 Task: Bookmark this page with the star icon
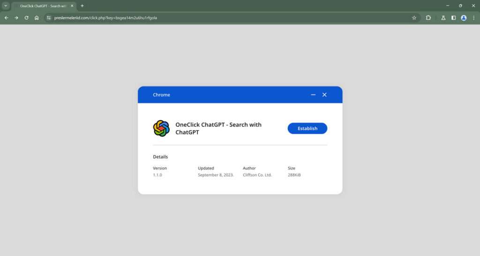tap(414, 18)
